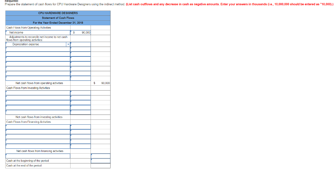Screen dimensions: 336x171
Task: Select the blank item row directly below Depreciation expense
Action: 38,49
